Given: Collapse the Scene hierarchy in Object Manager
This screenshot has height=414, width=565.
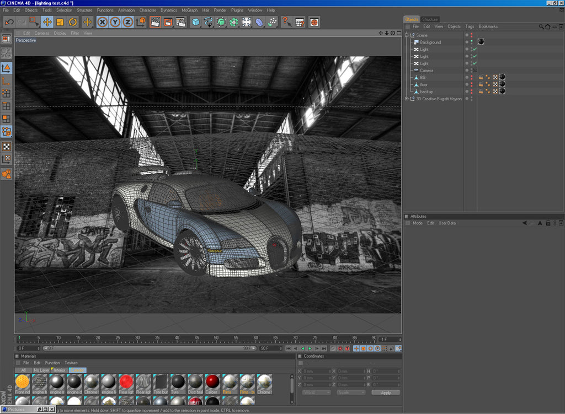Looking at the screenshot, I should tap(406, 35).
